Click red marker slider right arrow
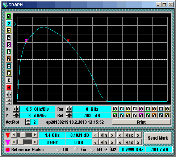This screenshot has height=157, width=176. click(35, 135)
